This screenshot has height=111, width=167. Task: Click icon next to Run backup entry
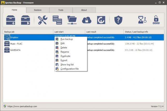coord(57,39)
